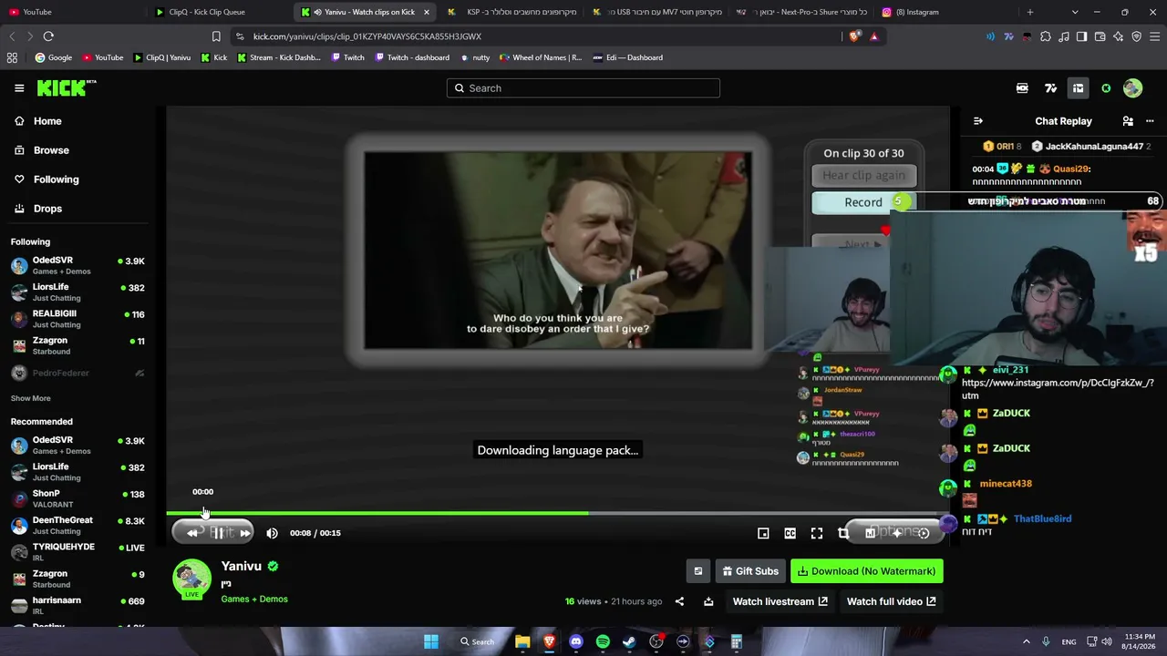This screenshot has width=1167, height=656.
Task: Open the user profile avatar menu
Action: 1132,88
